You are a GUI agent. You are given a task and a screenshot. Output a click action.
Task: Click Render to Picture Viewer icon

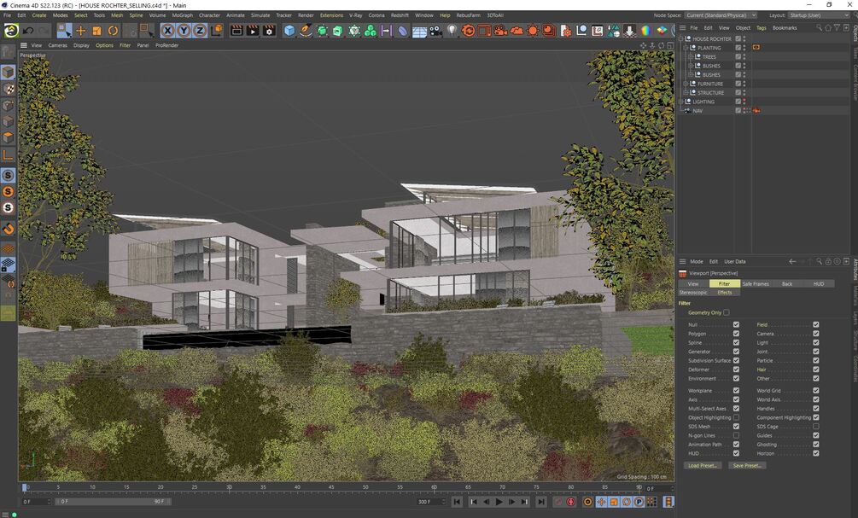[253, 31]
